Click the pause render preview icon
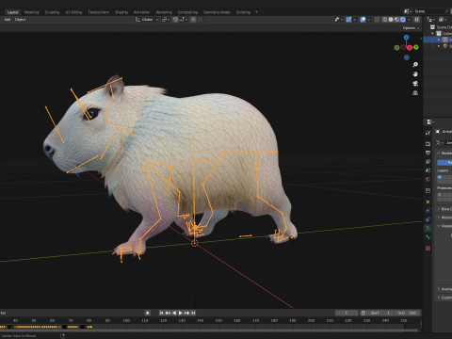Screen dimensions: 452x339 coord(417,20)
